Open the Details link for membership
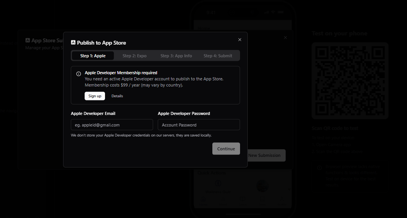Screen dimensions: 407x218 tap(117, 96)
